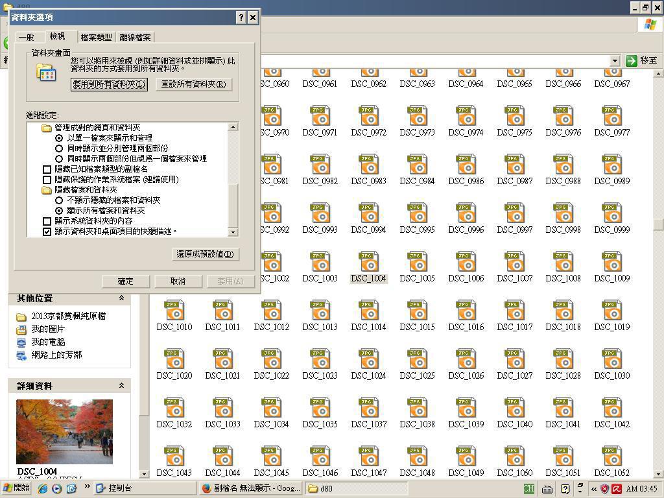This screenshot has width=664, height=498.
Task: Launch Windows Media Player from quick launch
Action: pos(57,488)
